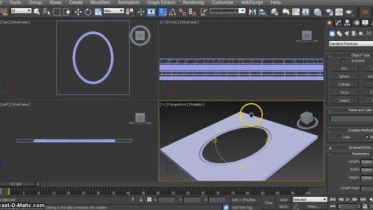This screenshot has width=373, height=210.
Task: Select the Scale tool in toolbar
Action: coord(98,12)
